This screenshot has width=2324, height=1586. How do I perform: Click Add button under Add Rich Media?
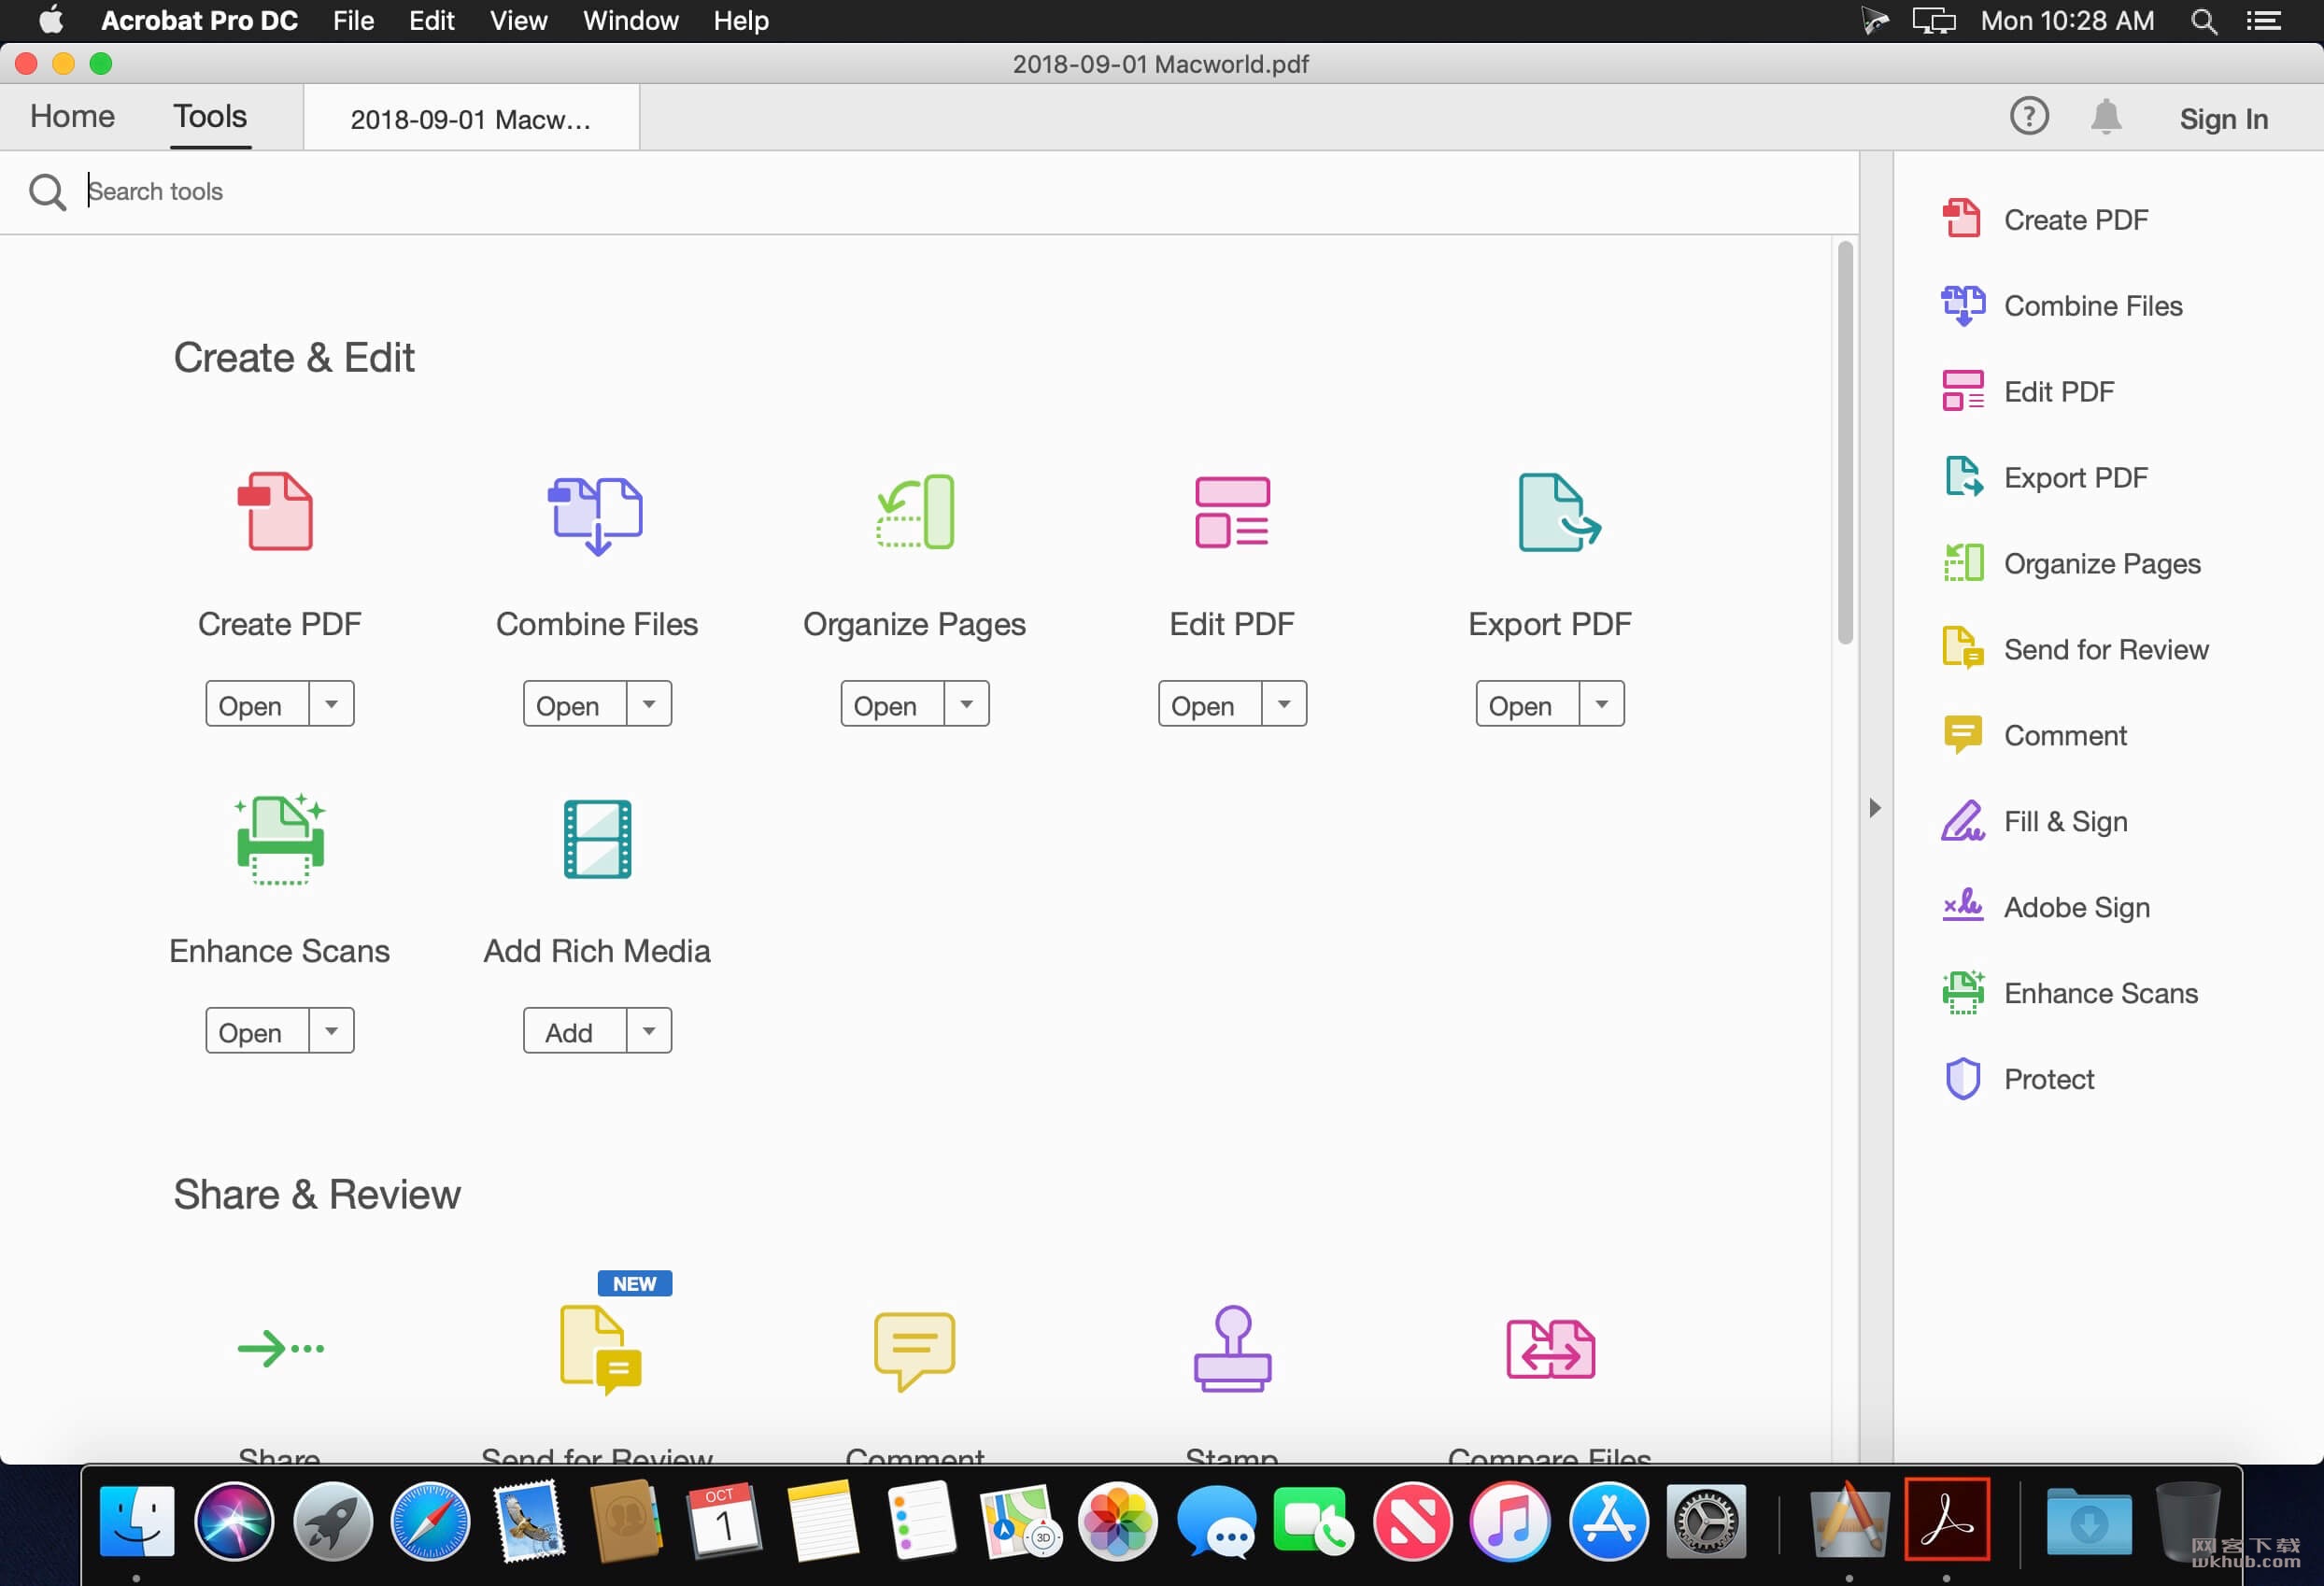[x=576, y=1031]
